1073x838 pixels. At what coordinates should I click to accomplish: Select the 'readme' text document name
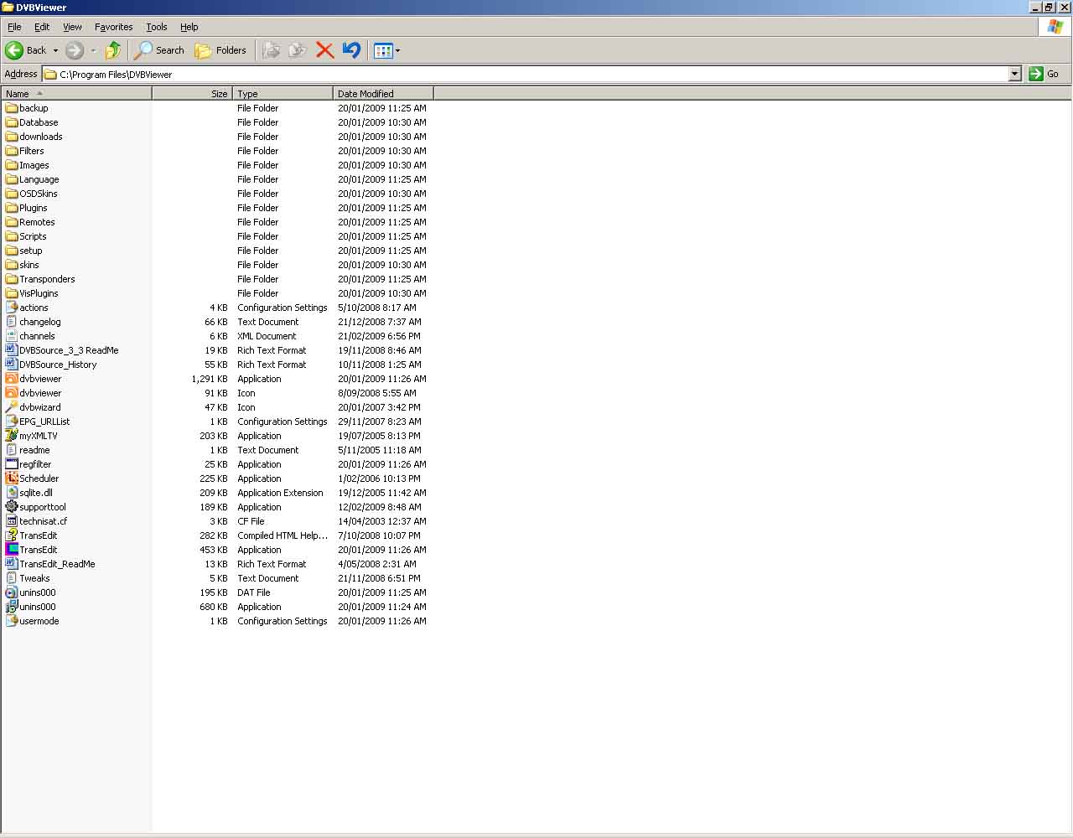pos(34,450)
